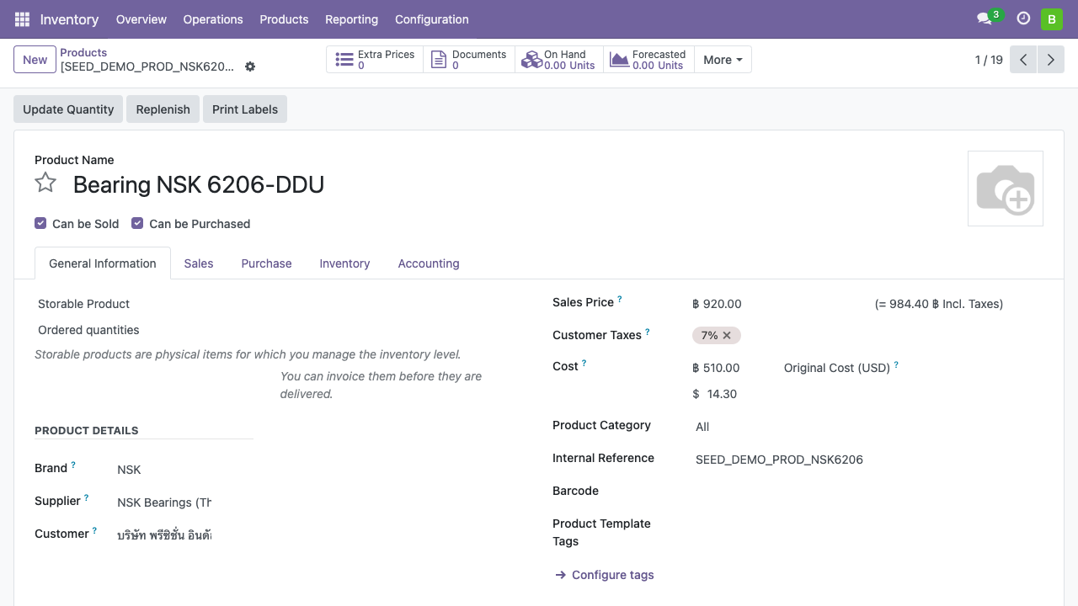The image size is (1078, 606).
Task: Open the apps grid menu icon
Action: click(22, 19)
